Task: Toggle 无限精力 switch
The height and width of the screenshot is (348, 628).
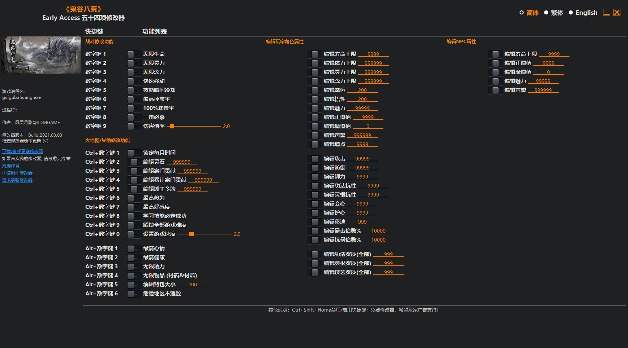Action: [134, 266]
